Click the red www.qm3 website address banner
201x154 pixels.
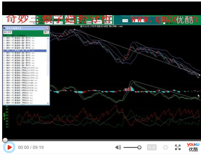153,19
